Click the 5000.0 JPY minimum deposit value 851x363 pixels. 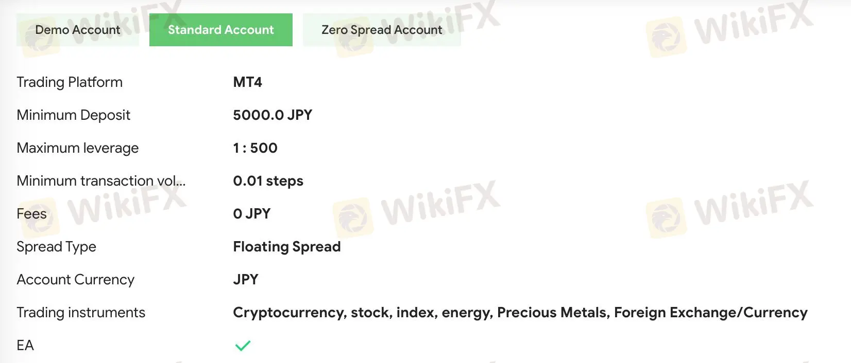(x=273, y=115)
